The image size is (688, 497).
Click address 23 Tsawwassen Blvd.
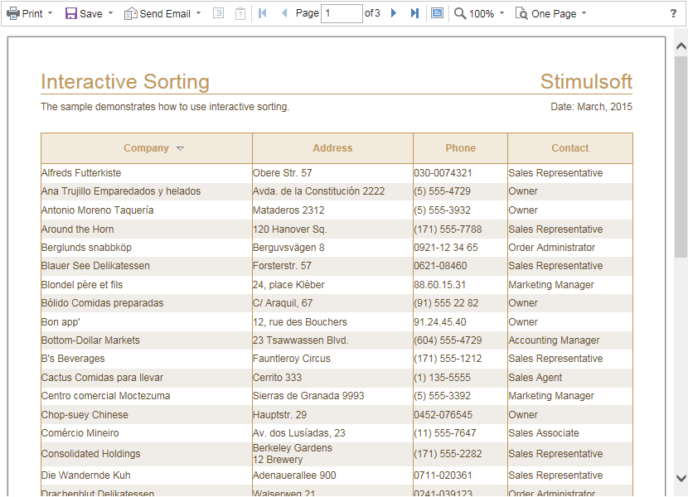[301, 340]
